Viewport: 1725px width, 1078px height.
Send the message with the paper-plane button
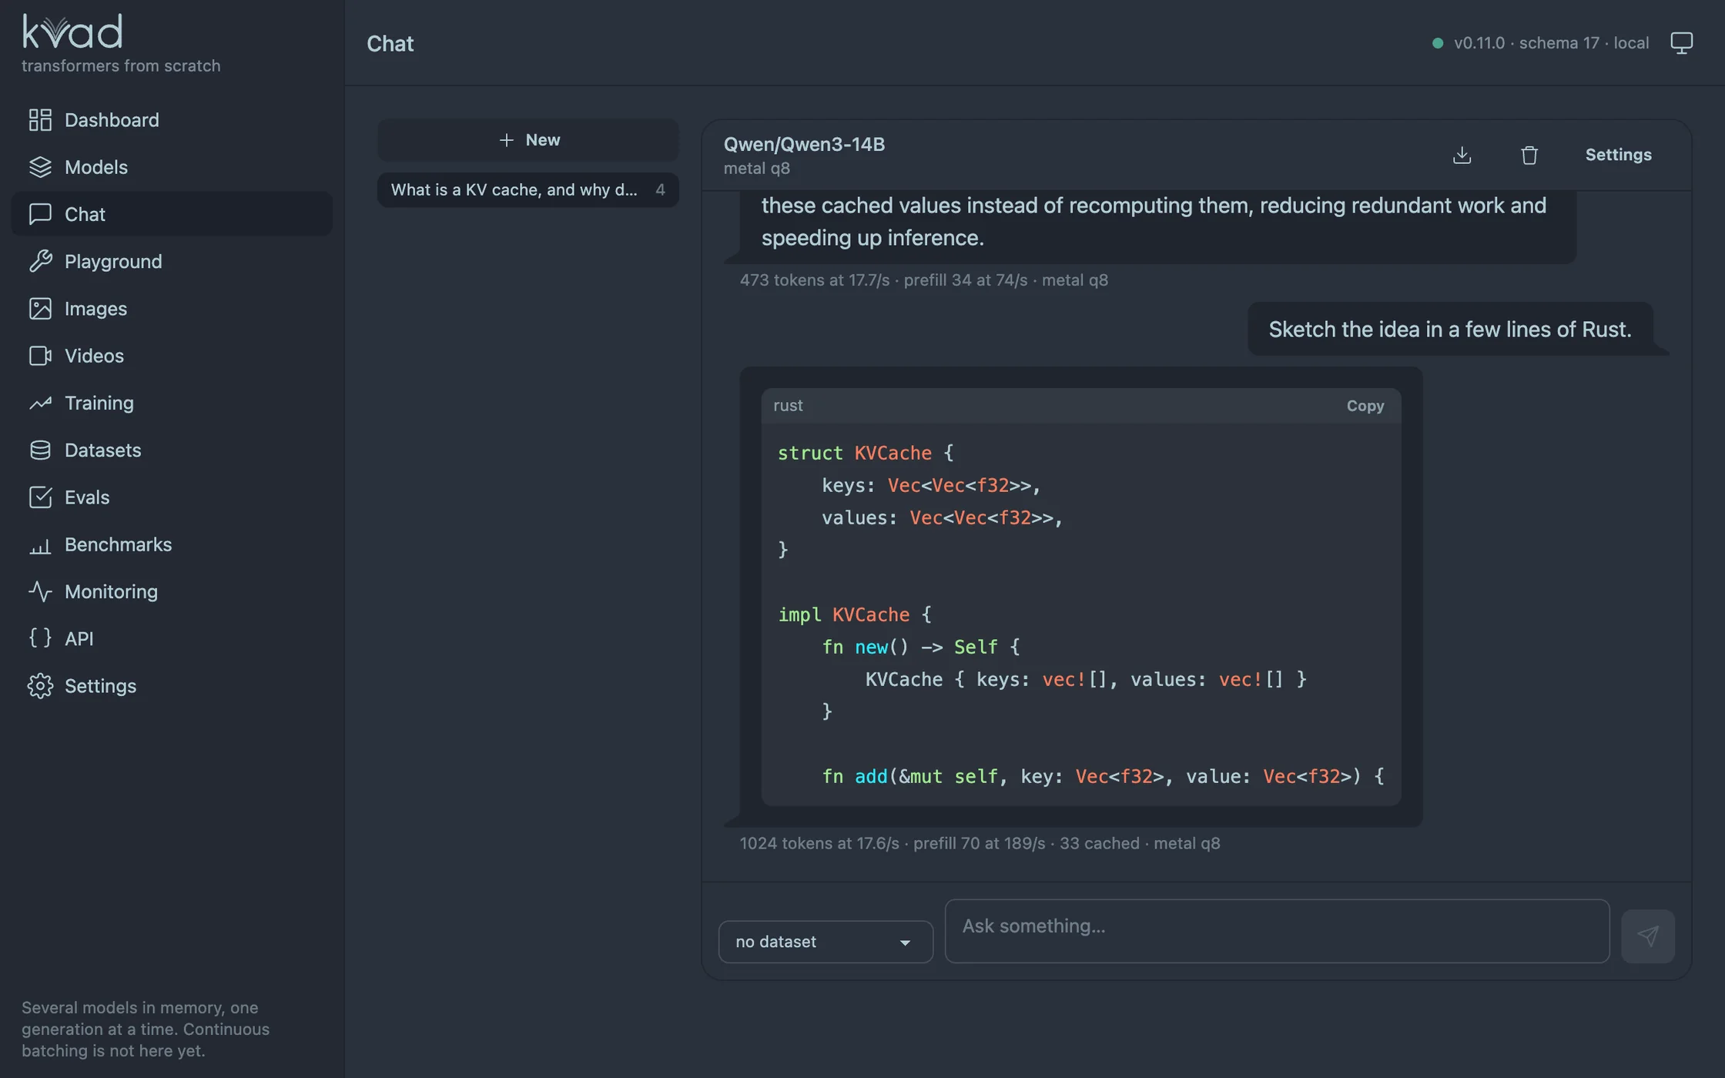[1647, 936]
